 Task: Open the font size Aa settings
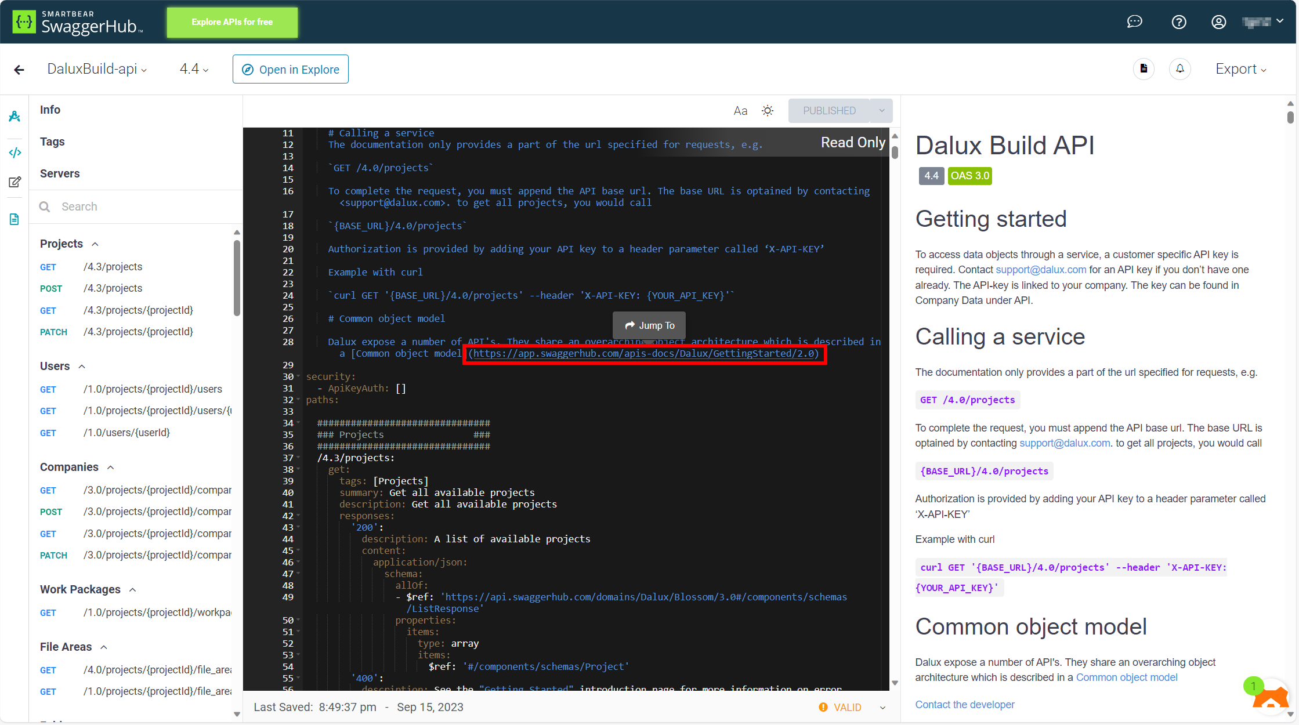(x=740, y=111)
